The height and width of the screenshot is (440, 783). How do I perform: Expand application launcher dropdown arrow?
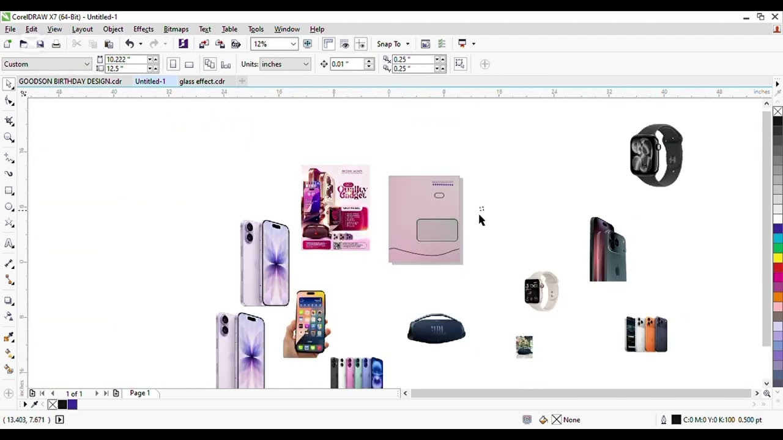473,44
